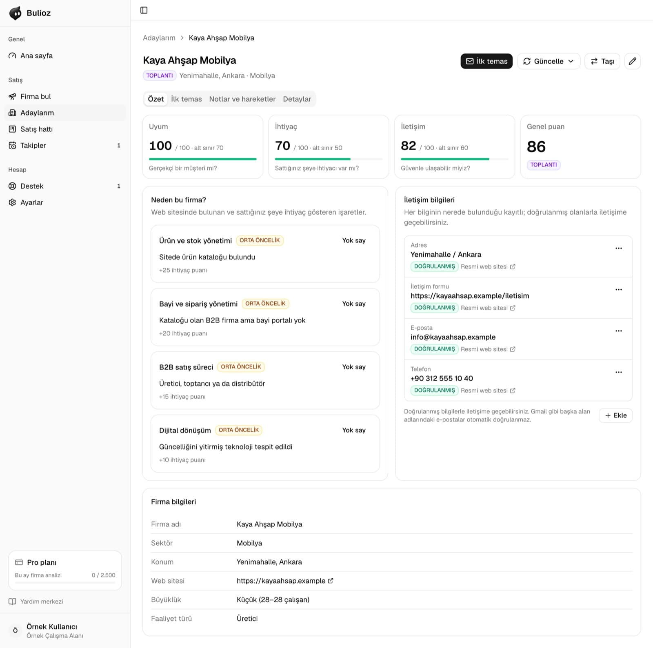Expand the Güncelle dropdown
Image resolution: width=653 pixels, height=648 pixels.
[x=549, y=61]
